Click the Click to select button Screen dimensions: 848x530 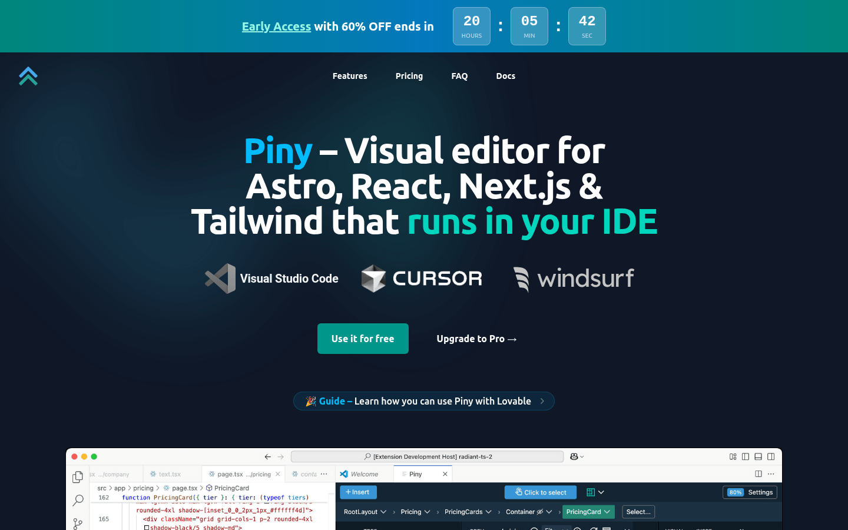[541, 492]
